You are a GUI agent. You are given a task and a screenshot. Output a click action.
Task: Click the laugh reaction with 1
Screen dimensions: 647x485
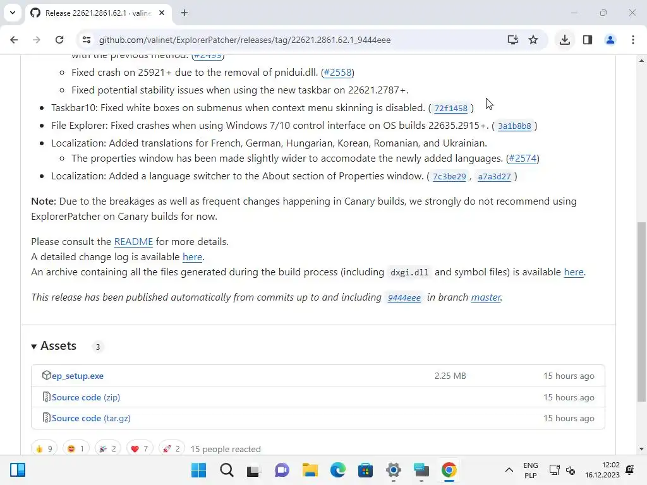click(76, 449)
